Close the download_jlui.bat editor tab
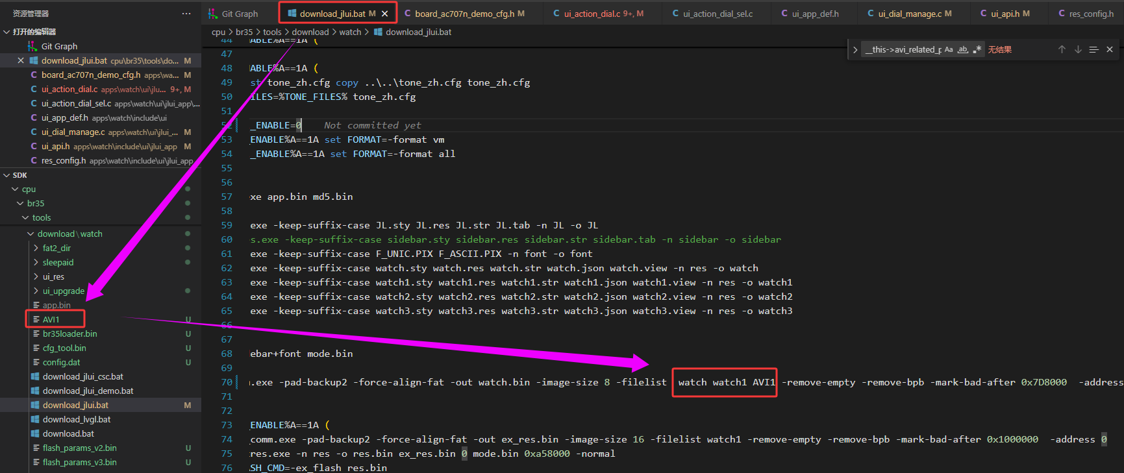The image size is (1124, 473). pos(385,14)
